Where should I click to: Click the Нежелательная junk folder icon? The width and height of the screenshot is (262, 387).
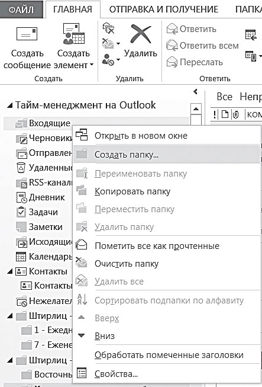(x=21, y=301)
